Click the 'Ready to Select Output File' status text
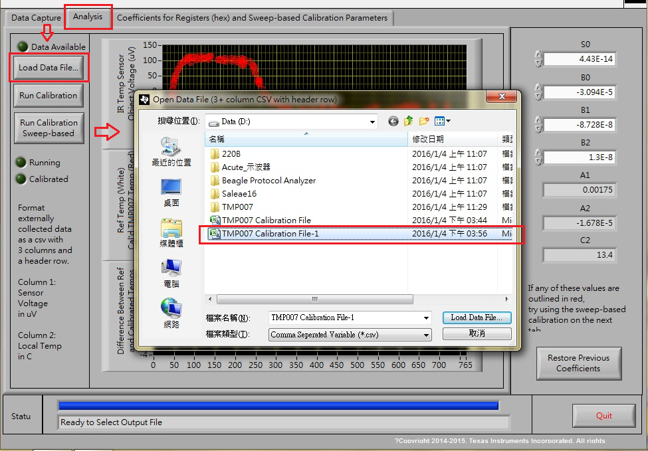The image size is (648, 451). tap(111, 422)
